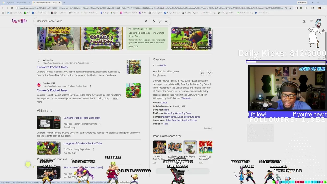The image size is (327, 184).
Task: Open the Action-adventure game genre link
Action: (x=189, y=117)
